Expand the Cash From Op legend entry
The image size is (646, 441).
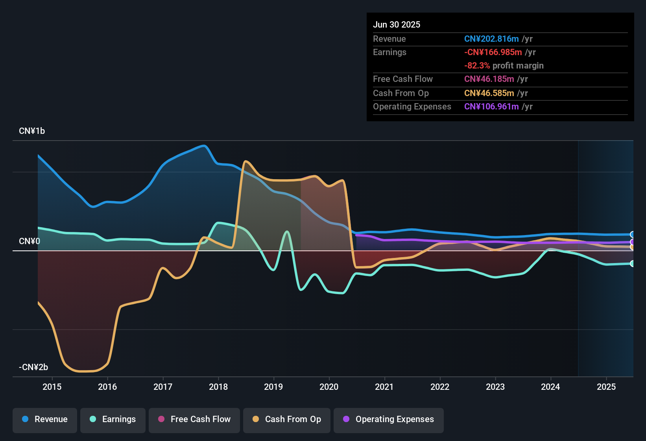click(286, 419)
